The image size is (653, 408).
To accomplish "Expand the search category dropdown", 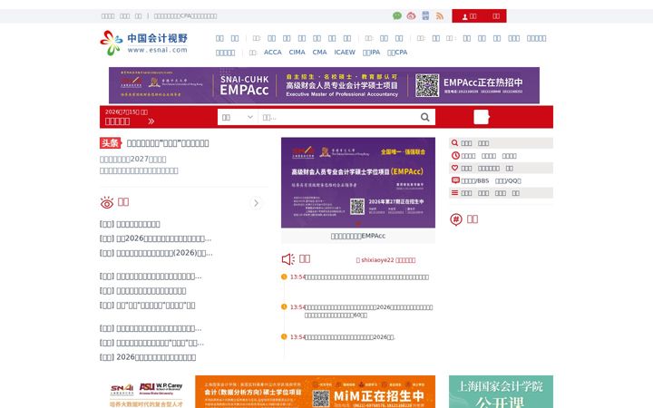I will (x=238, y=117).
